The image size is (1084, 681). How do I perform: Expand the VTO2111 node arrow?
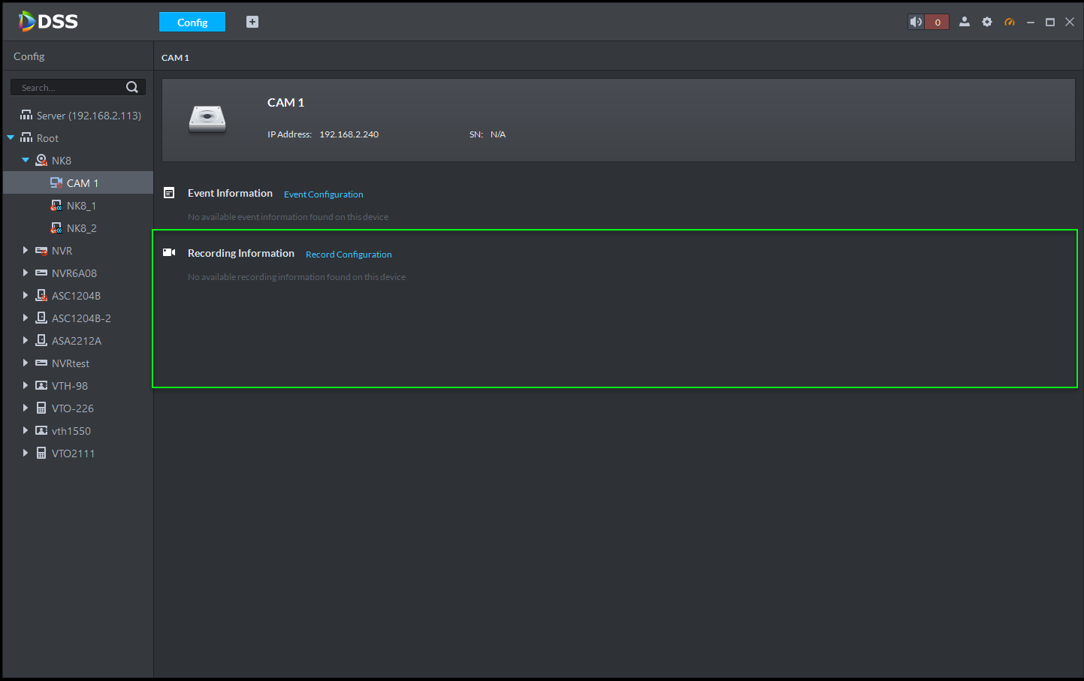[26, 453]
